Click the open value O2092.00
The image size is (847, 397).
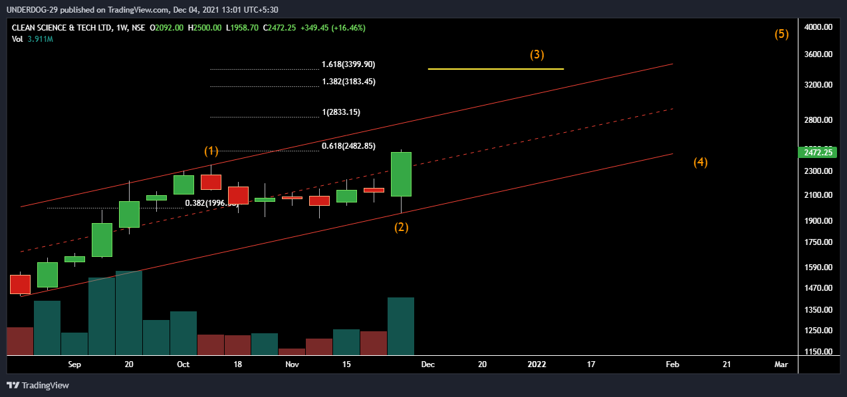168,28
